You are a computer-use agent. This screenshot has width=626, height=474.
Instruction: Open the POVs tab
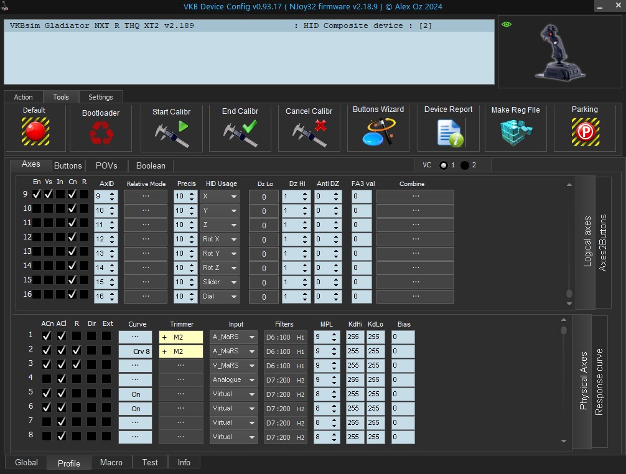point(106,165)
